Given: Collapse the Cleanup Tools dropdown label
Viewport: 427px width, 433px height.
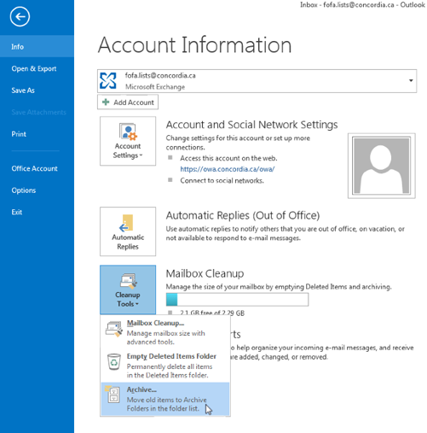Looking at the screenshot, I should 128,300.
